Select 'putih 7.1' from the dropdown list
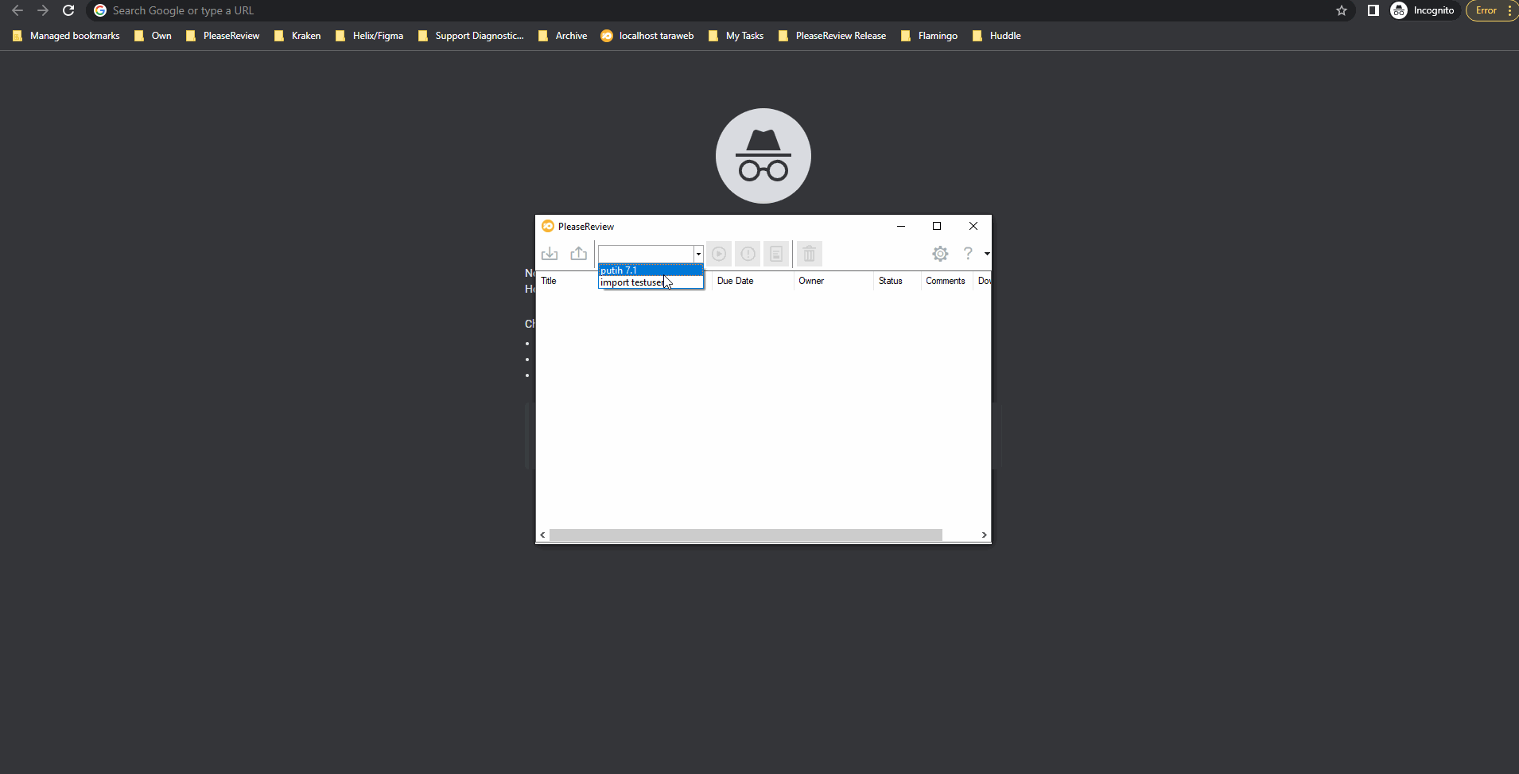This screenshot has height=774, width=1519. tap(651, 270)
